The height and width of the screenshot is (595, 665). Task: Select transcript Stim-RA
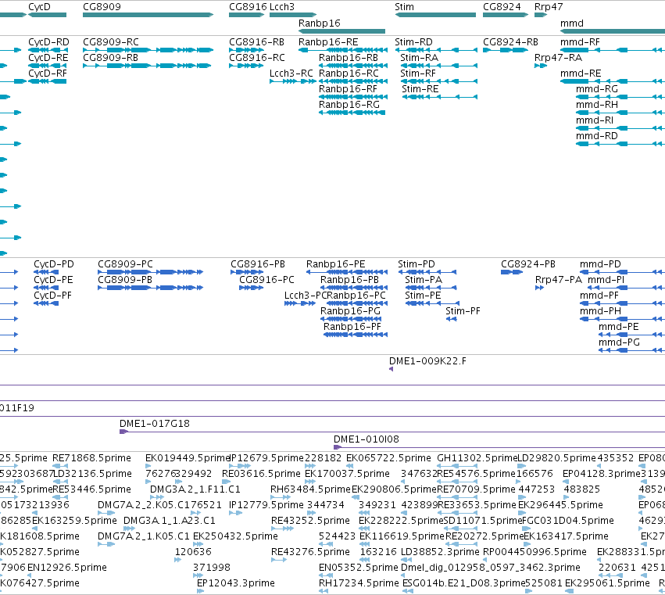click(x=439, y=66)
